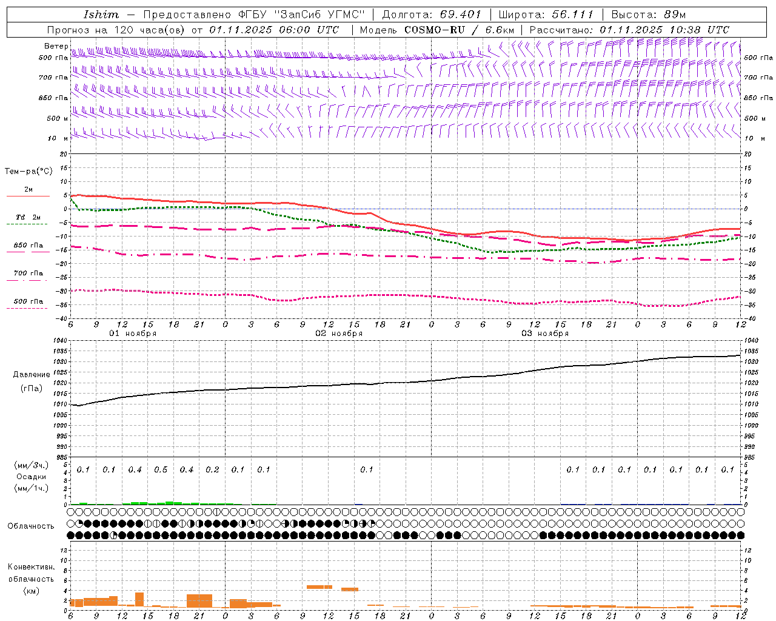Image resolution: width=776 pixels, height=621 pixels.
Task: Click the "Ветер" wind panel label
Action: (56, 46)
